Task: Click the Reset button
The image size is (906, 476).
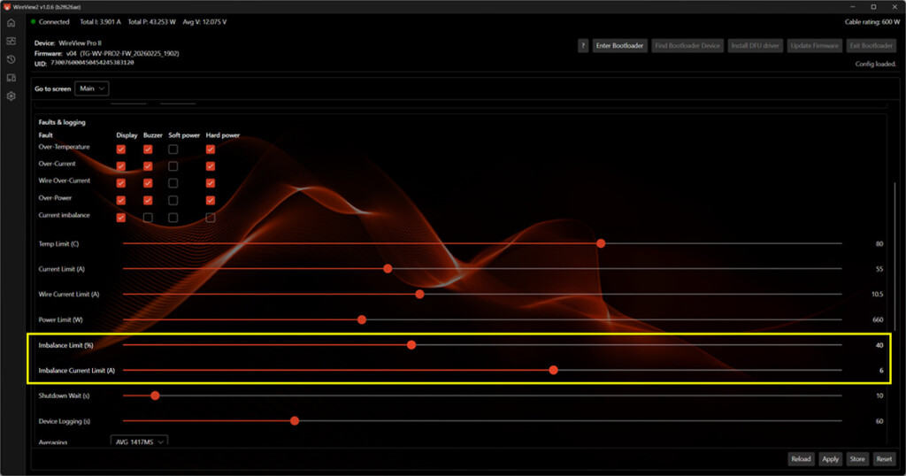Action: pos(884,459)
